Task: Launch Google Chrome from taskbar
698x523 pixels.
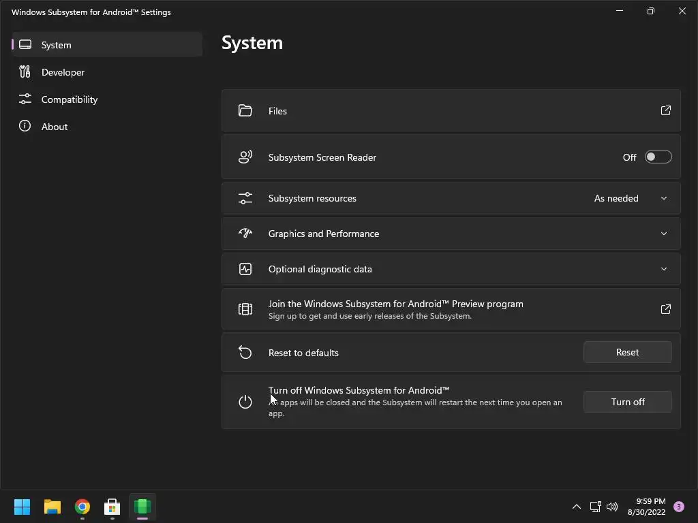Action: pos(82,507)
